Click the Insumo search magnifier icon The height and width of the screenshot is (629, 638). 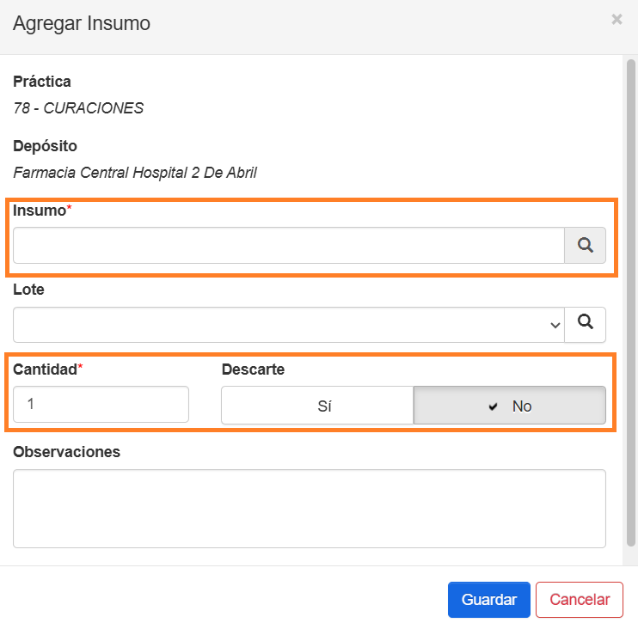pyautogui.click(x=585, y=245)
